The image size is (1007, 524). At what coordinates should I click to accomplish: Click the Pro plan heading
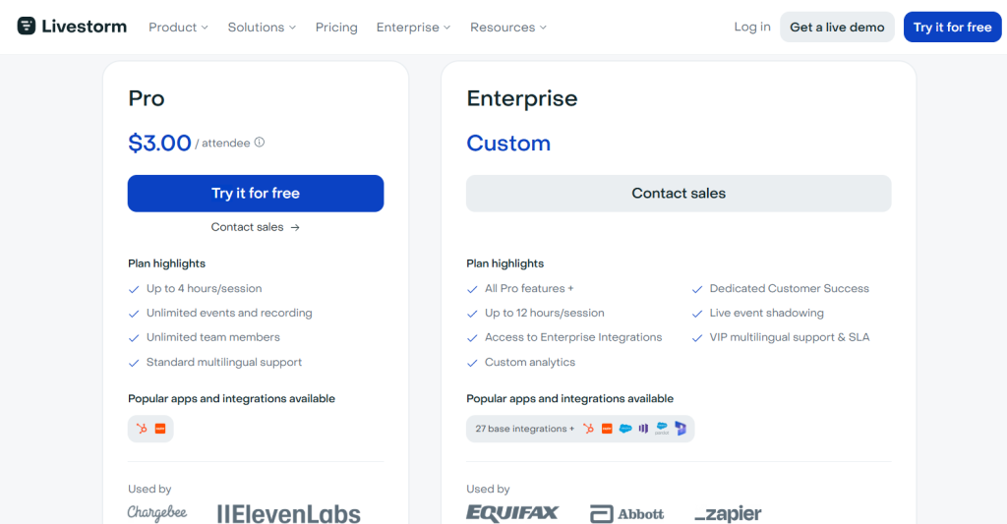pyautogui.click(x=147, y=98)
